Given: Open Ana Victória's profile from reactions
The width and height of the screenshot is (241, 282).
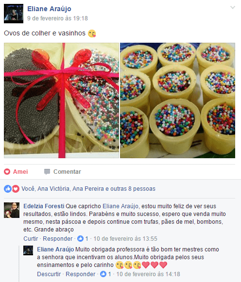Looking at the screenshot, I should tap(53, 189).
